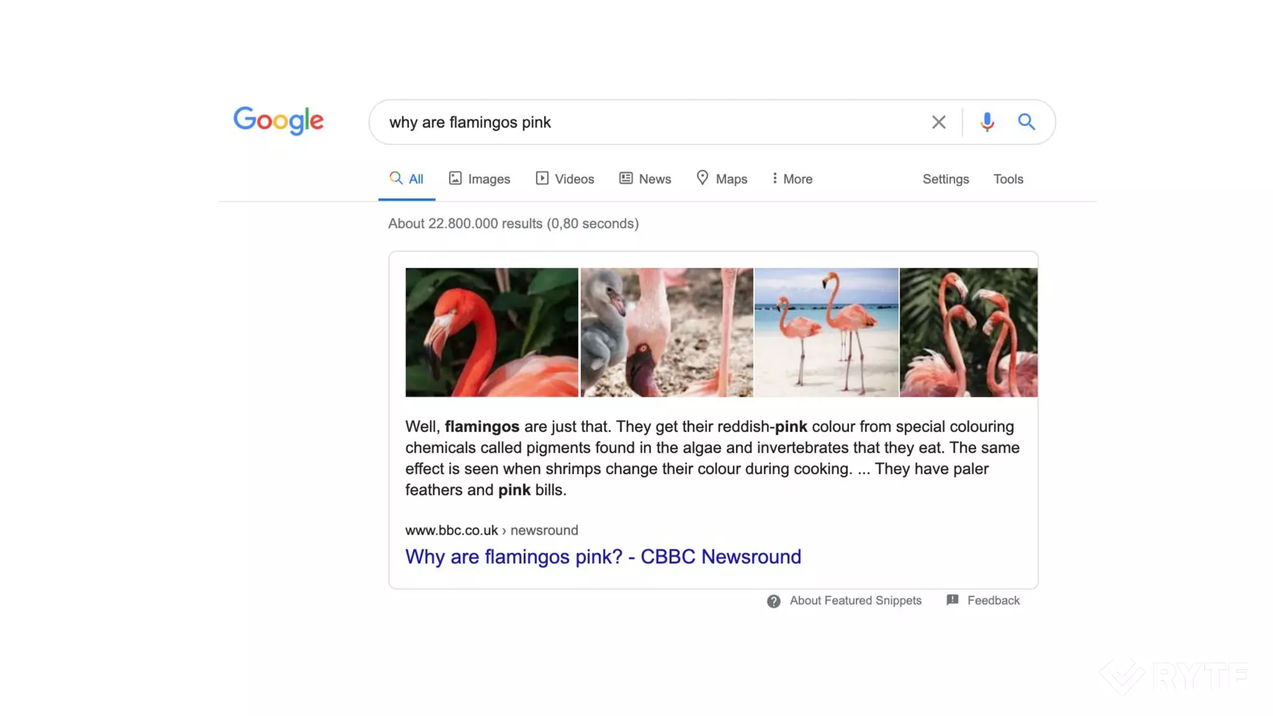
Task: Open the Tools options
Action: (x=1008, y=179)
